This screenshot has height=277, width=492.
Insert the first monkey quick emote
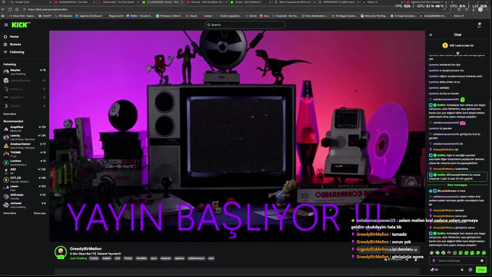pyautogui.click(x=432, y=253)
